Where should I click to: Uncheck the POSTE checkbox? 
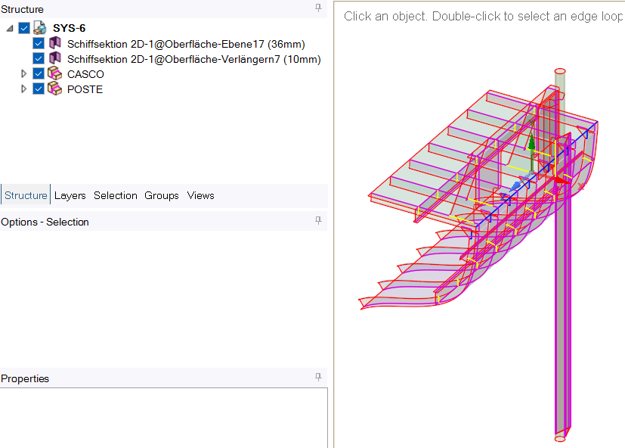pyautogui.click(x=39, y=89)
